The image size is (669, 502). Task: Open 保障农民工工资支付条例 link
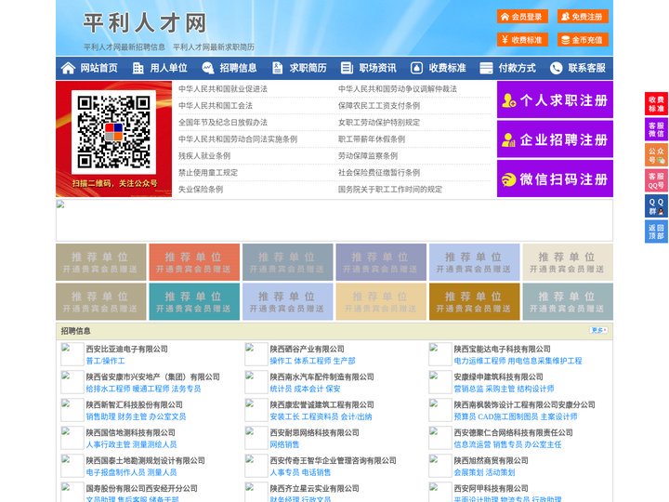tap(379, 105)
